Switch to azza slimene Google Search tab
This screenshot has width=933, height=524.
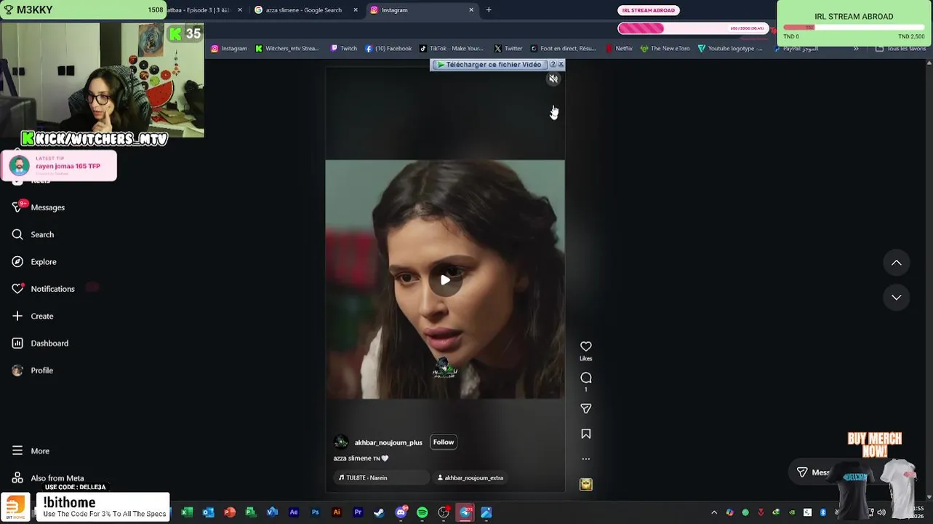pyautogui.click(x=304, y=10)
